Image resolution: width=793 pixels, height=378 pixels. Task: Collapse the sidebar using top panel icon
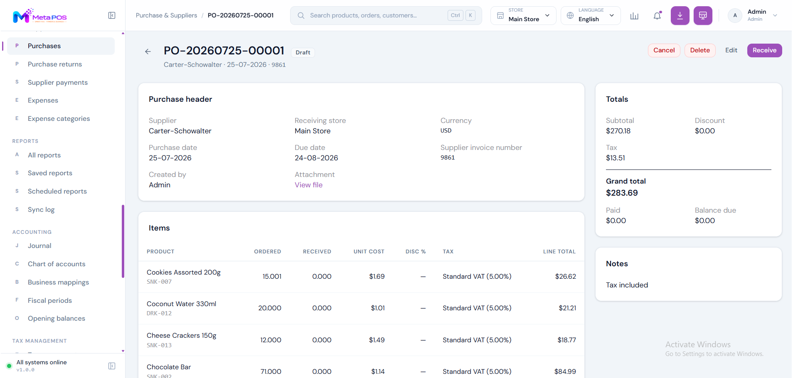click(x=112, y=15)
